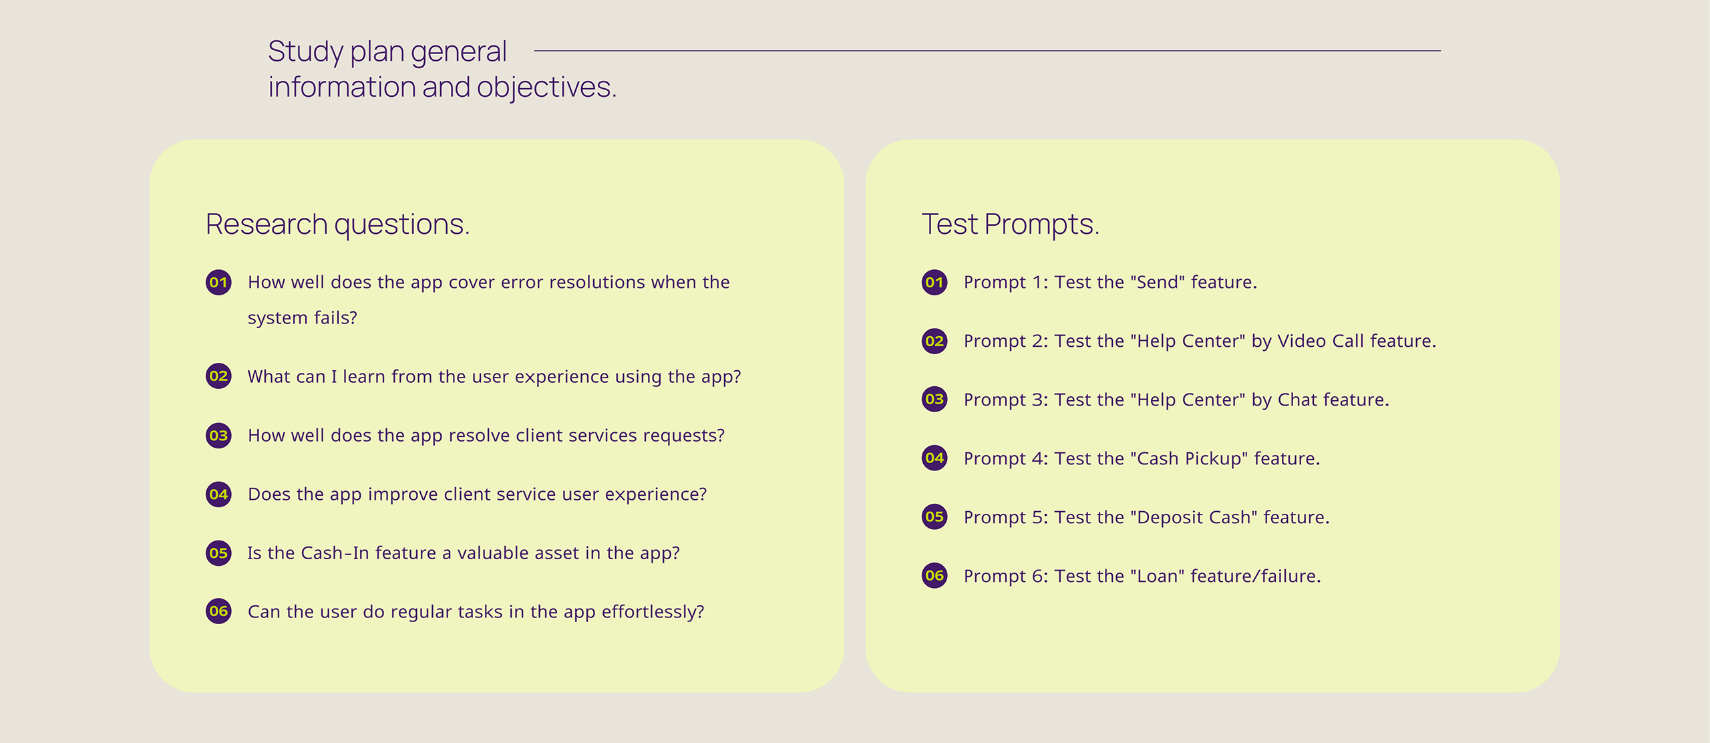Screen dimensions: 1710x743
Task: Select the 05 badge next to Cash-In question
Action: pos(218,553)
